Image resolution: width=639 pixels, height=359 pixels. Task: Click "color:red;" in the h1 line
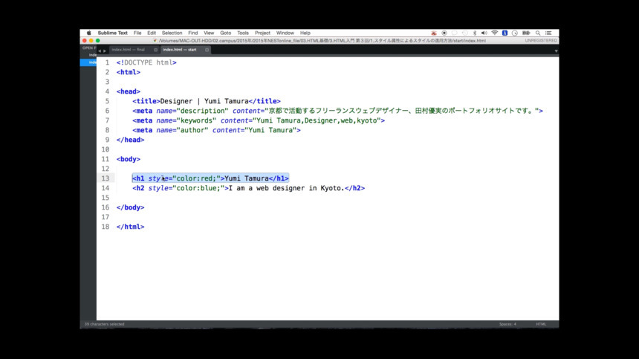196,178
